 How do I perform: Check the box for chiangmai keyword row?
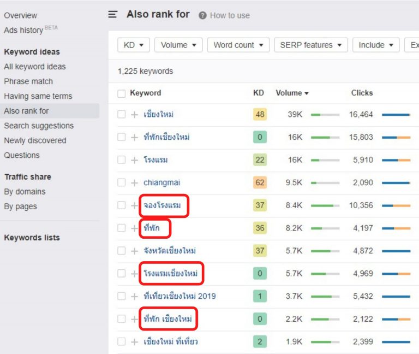[x=122, y=183]
